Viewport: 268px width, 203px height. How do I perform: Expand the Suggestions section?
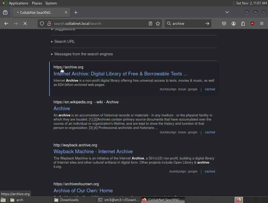pyautogui.click(x=63, y=29)
